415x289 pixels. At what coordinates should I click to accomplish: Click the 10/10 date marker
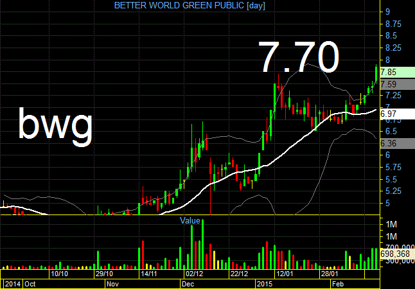click(x=60, y=274)
